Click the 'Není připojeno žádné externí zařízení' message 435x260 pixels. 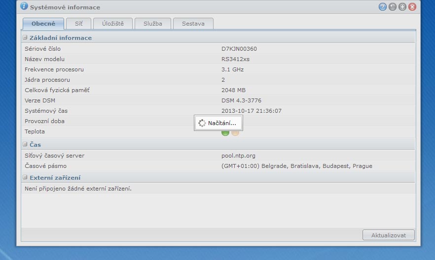coord(78,189)
